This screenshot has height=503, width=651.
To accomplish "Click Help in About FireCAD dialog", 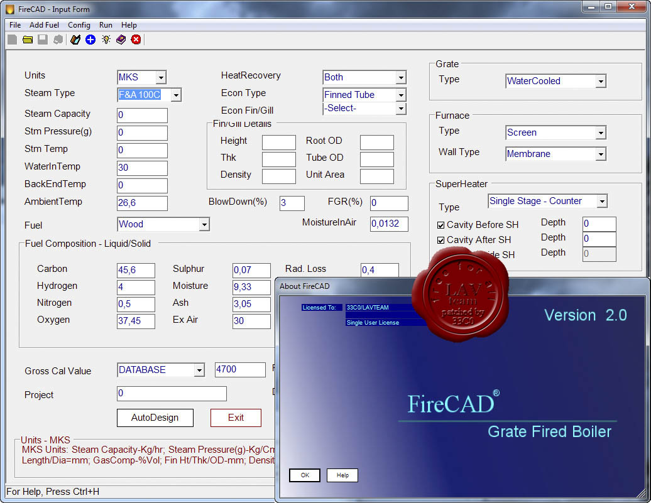I will (x=342, y=475).
